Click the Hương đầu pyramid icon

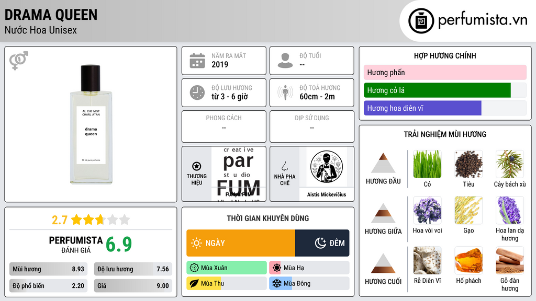click(383, 163)
